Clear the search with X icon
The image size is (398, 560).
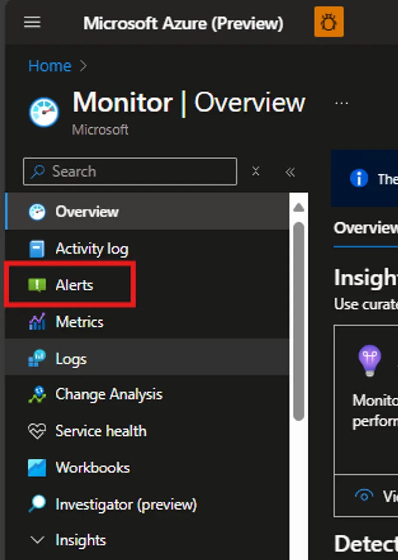[x=255, y=171]
